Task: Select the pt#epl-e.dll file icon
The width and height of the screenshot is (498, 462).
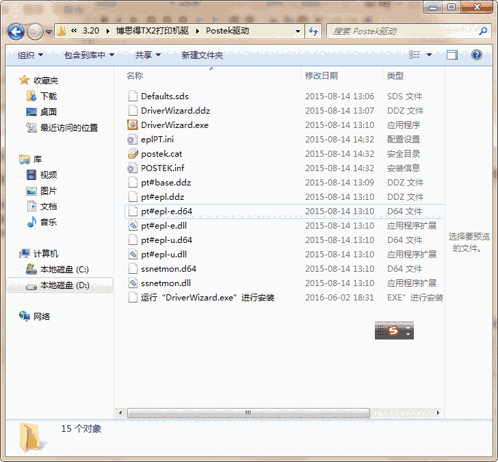Action: pos(133,226)
